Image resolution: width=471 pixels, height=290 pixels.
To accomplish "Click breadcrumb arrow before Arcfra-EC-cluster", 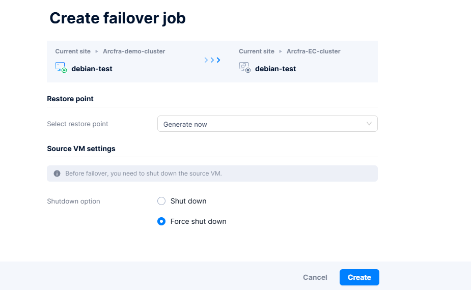I will 281,51.
